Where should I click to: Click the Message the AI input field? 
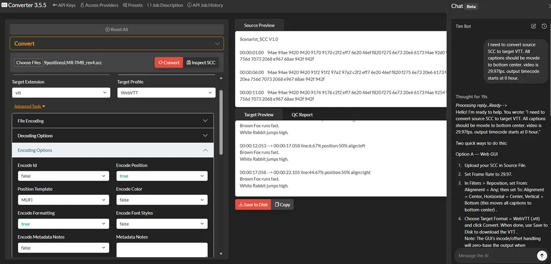point(493,255)
